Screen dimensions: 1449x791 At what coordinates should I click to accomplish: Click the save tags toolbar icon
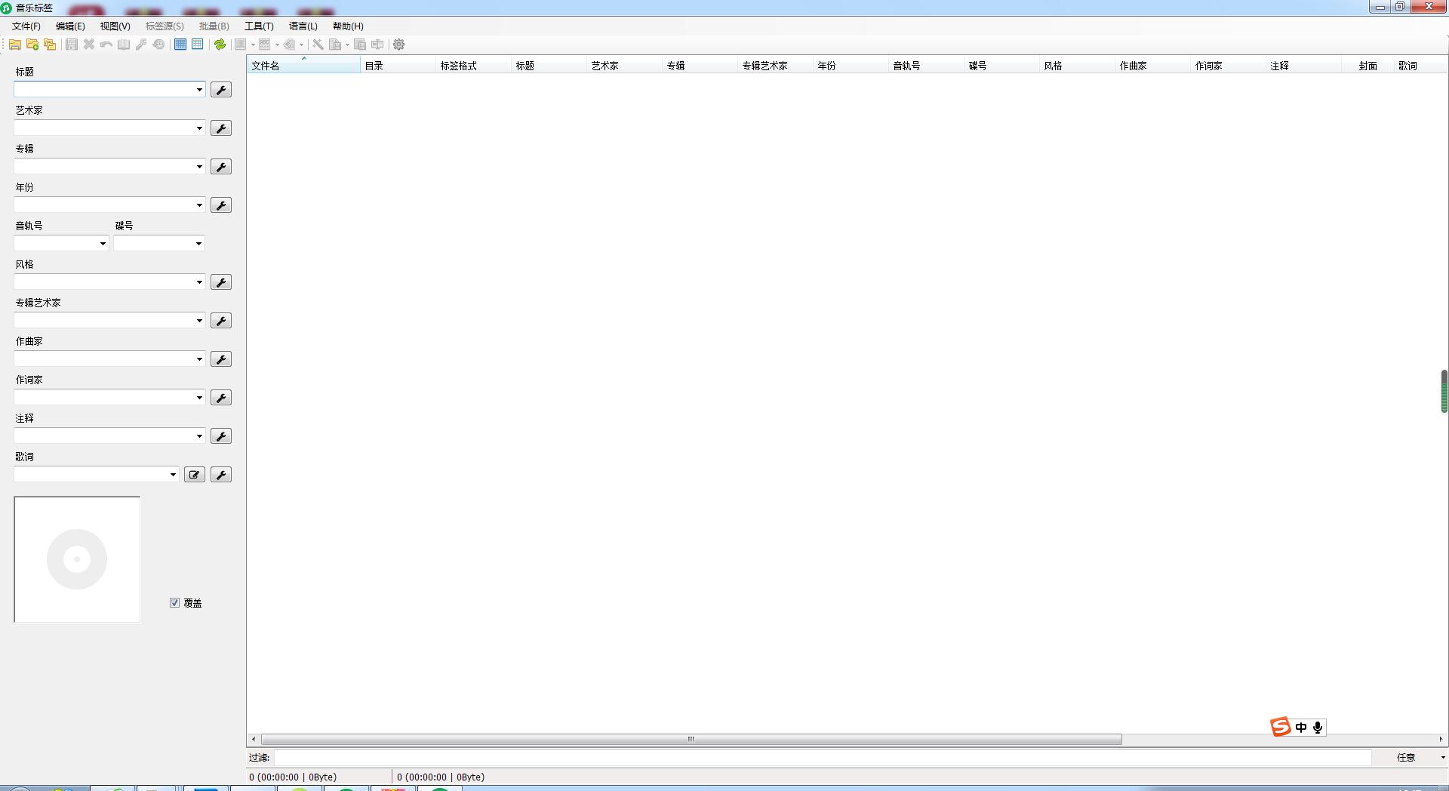point(70,45)
